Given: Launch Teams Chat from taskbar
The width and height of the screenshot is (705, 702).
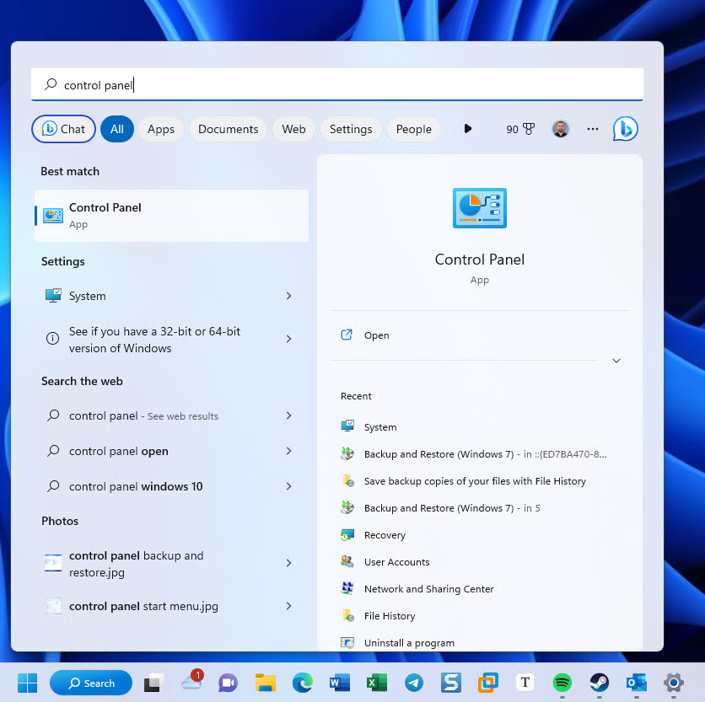Looking at the screenshot, I should 228,683.
